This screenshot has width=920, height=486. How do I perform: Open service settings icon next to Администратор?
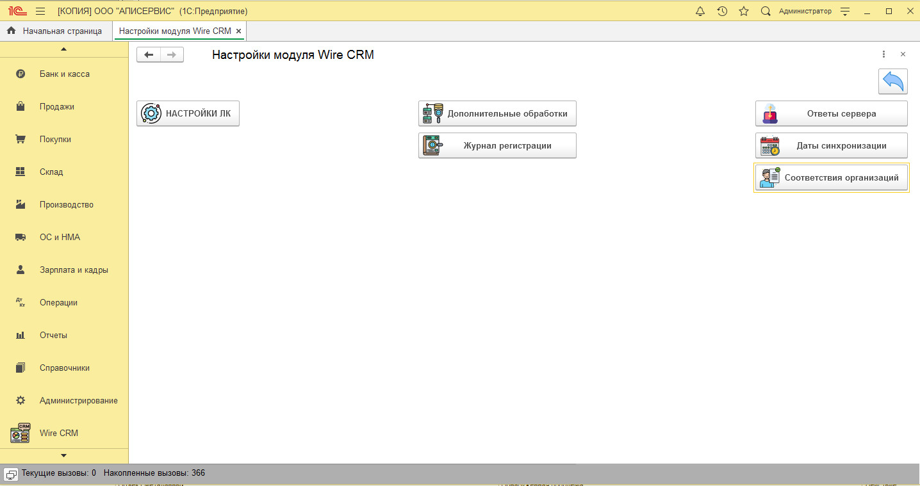point(845,11)
